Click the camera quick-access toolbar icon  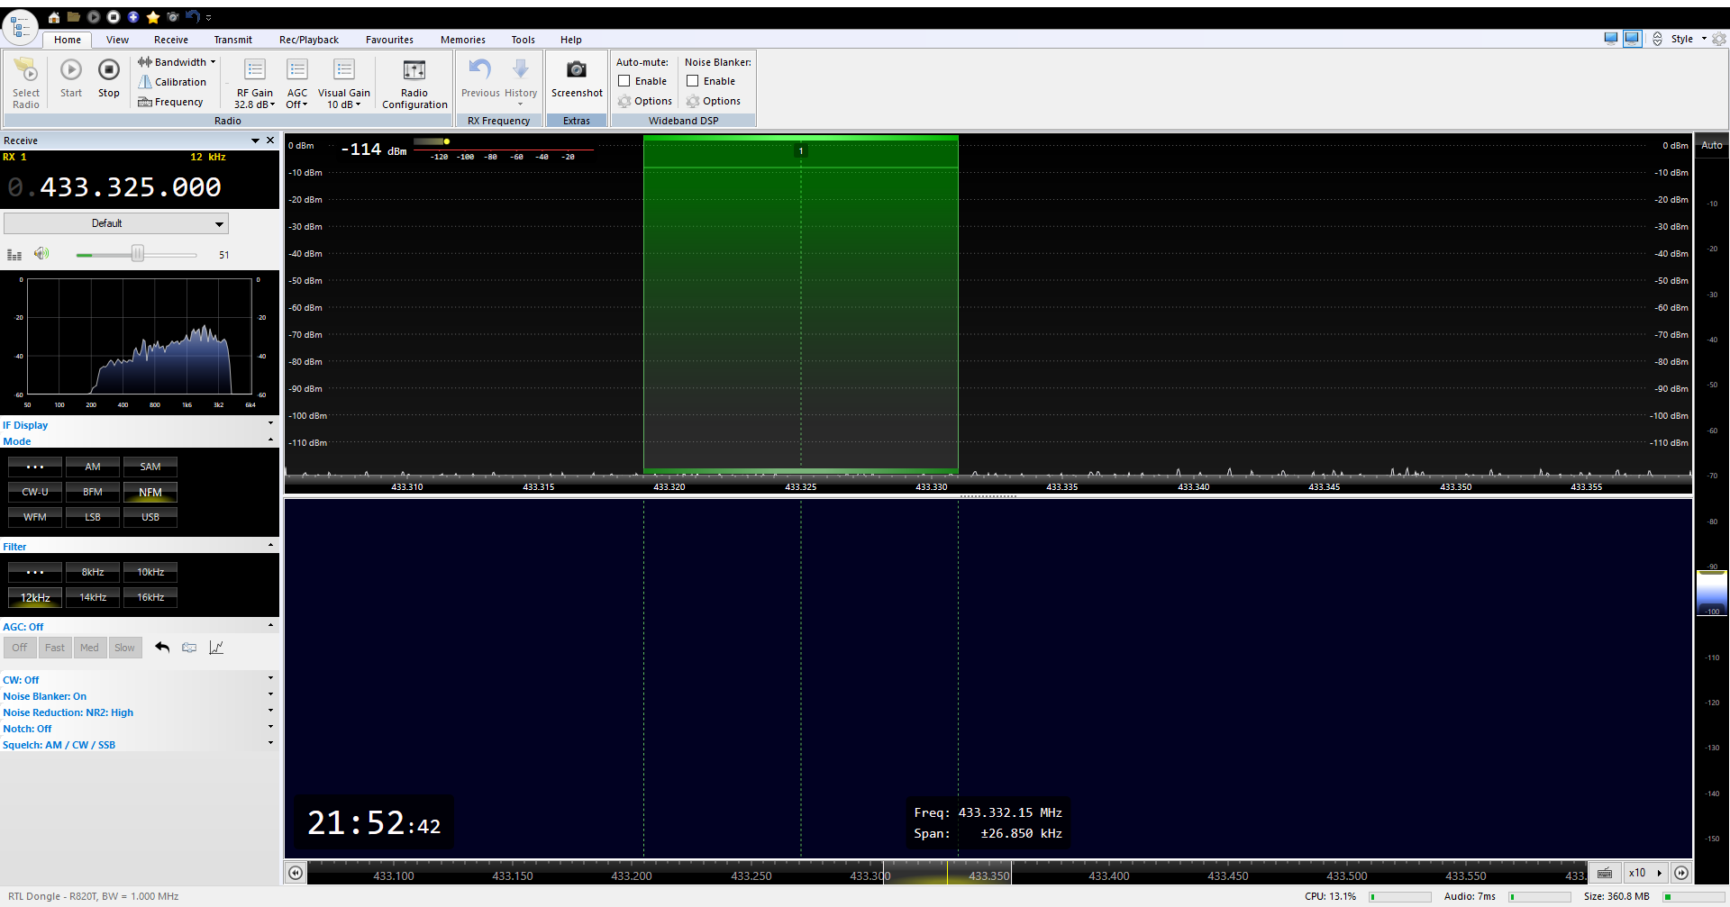pyautogui.click(x=173, y=17)
